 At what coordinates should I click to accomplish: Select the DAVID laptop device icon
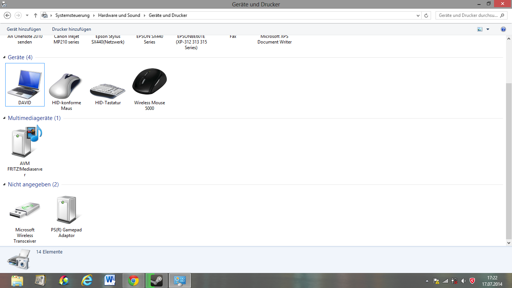coord(25,85)
